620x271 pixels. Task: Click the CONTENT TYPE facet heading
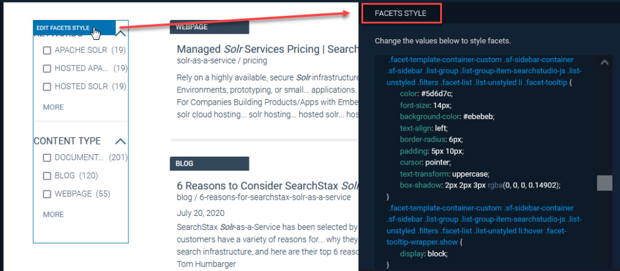(67, 141)
